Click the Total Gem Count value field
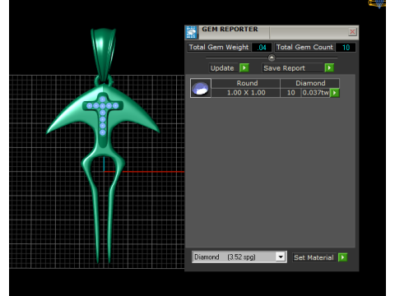This screenshot has width=395, height=296. [x=346, y=48]
